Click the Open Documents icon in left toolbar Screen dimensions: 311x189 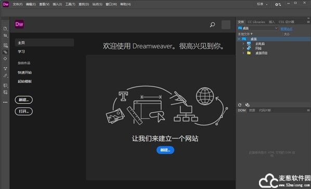coord(5,29)
